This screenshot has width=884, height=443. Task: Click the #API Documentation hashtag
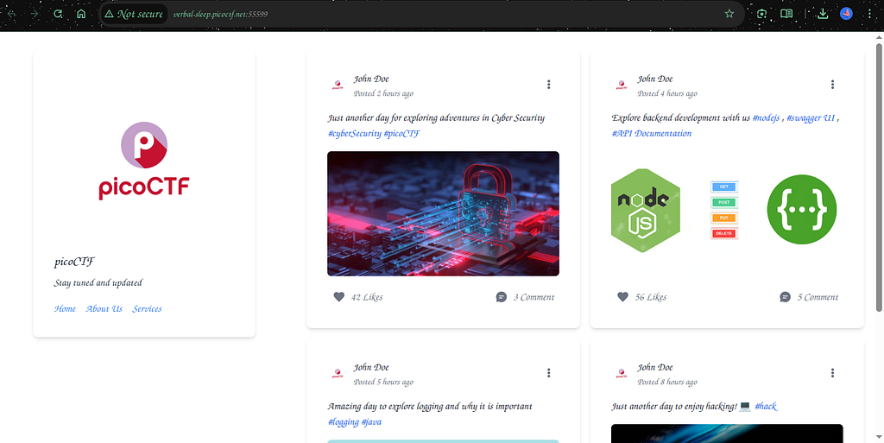pyautogui.click(x=652, y=134)
